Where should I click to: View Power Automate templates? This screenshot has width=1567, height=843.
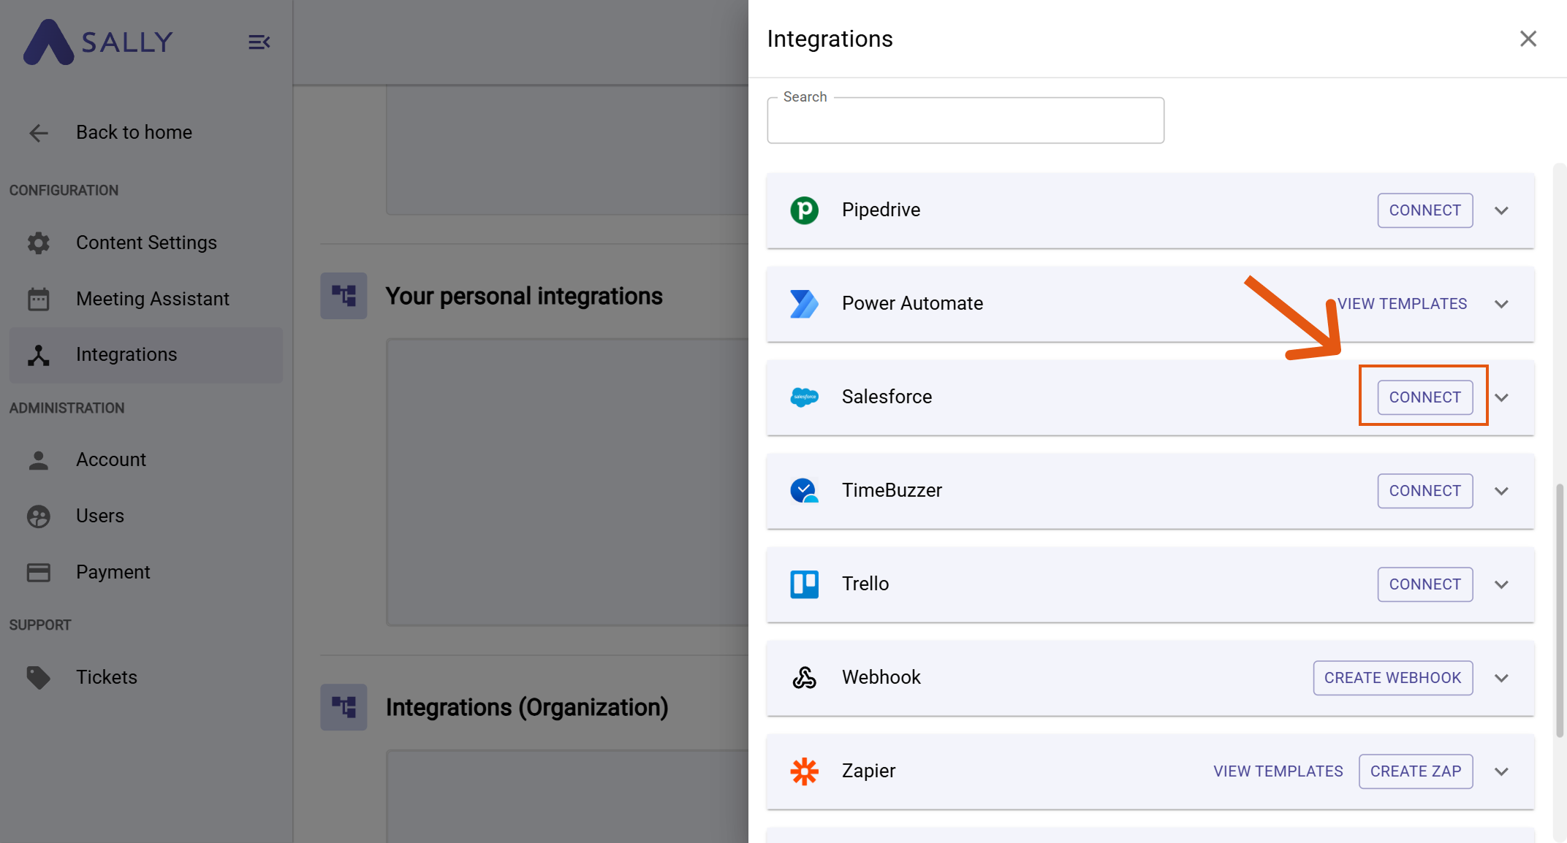click(x=1402, y=304)
